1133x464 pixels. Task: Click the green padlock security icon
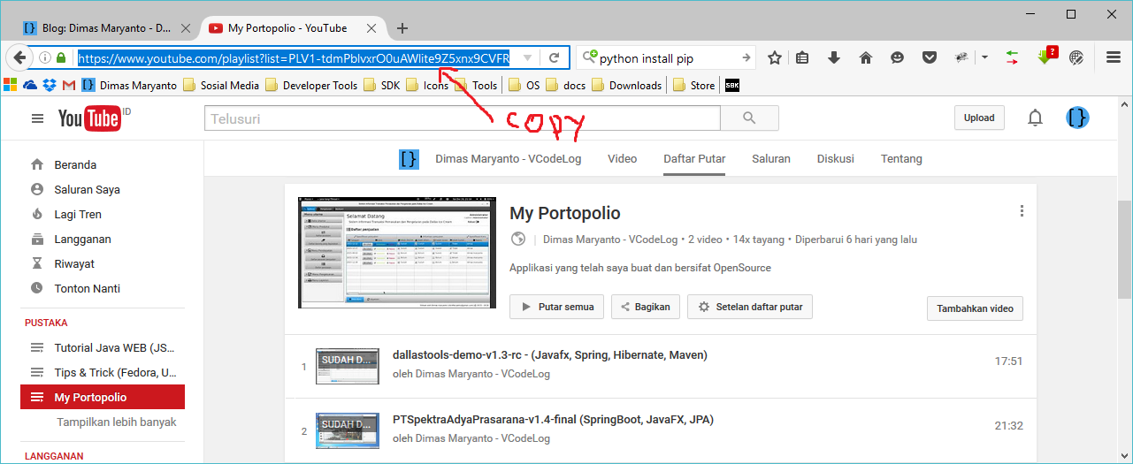pyautogui.click(x=61, y=58)
